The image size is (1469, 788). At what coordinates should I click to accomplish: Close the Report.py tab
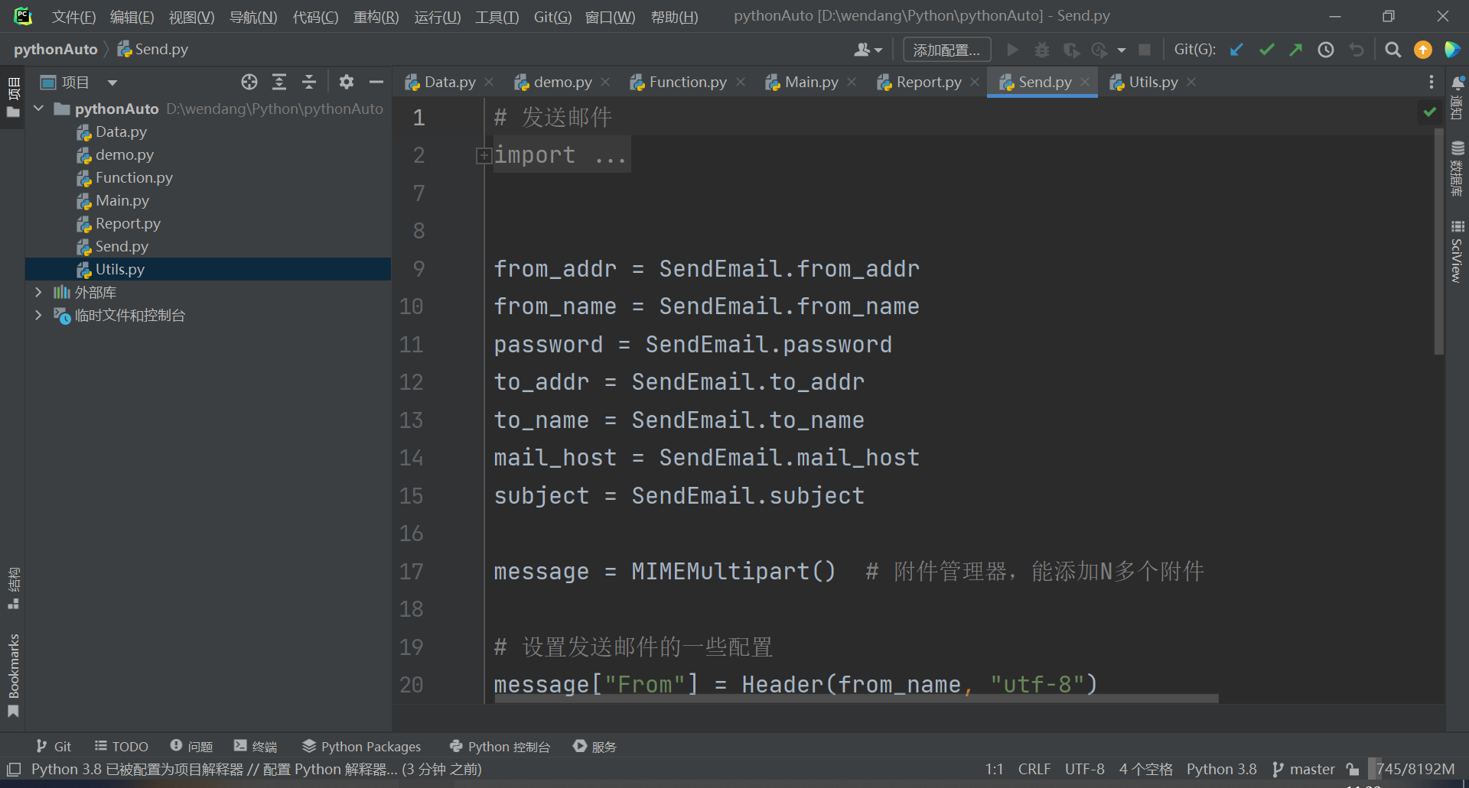tap(974, 82)
